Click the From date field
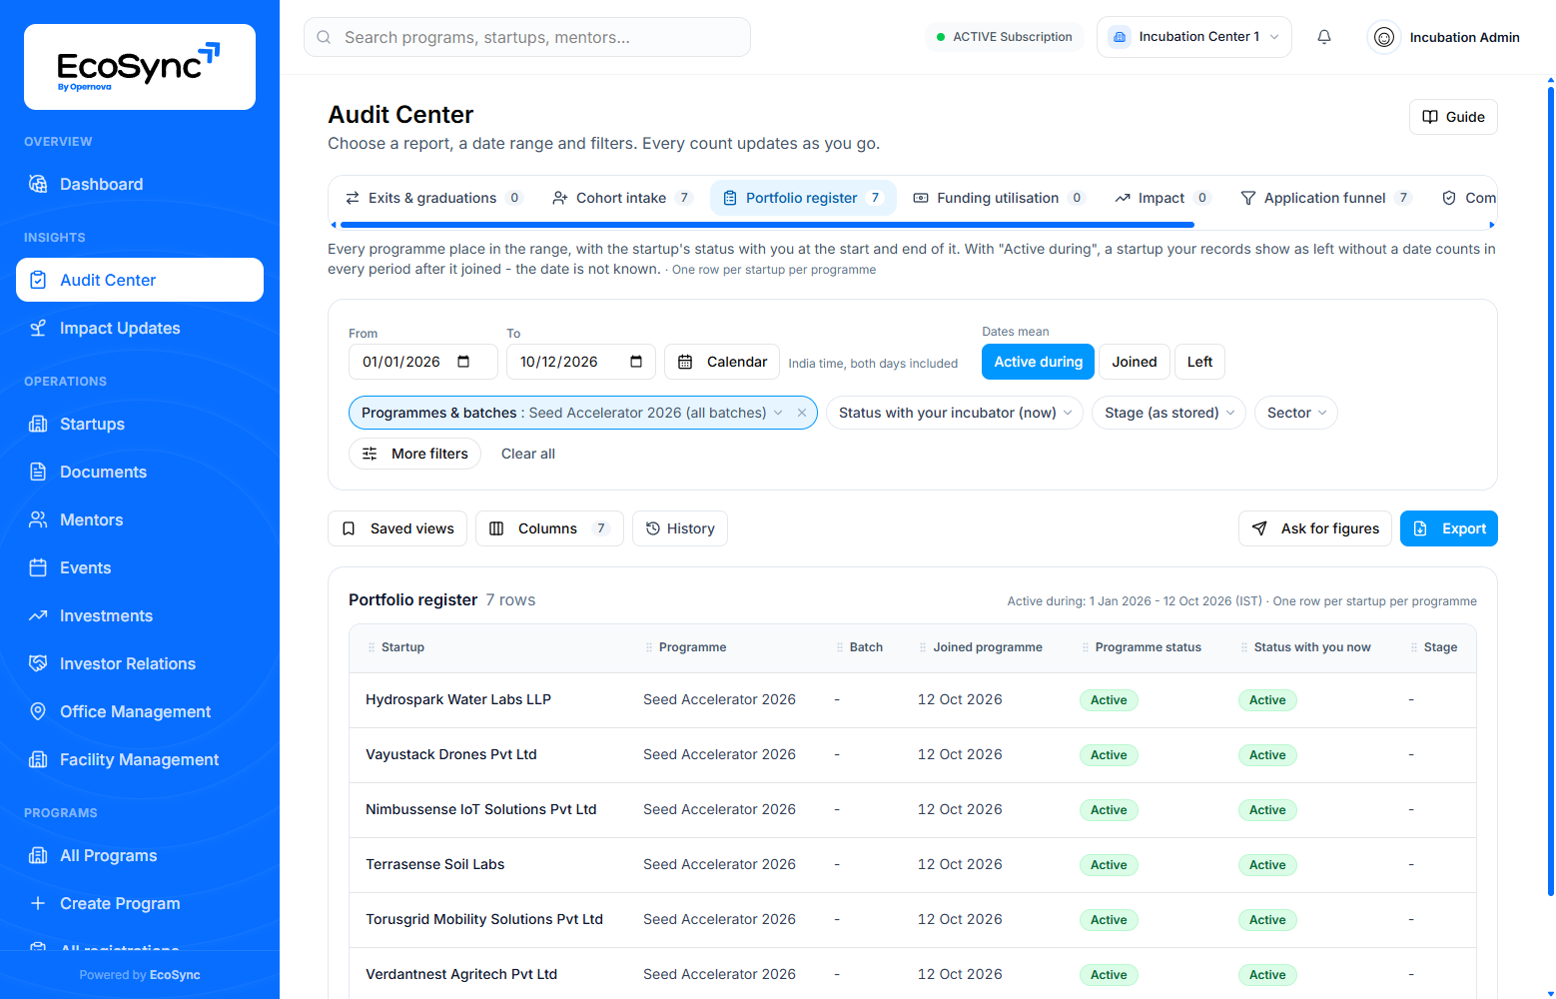1556x999 pixels. 423,362
